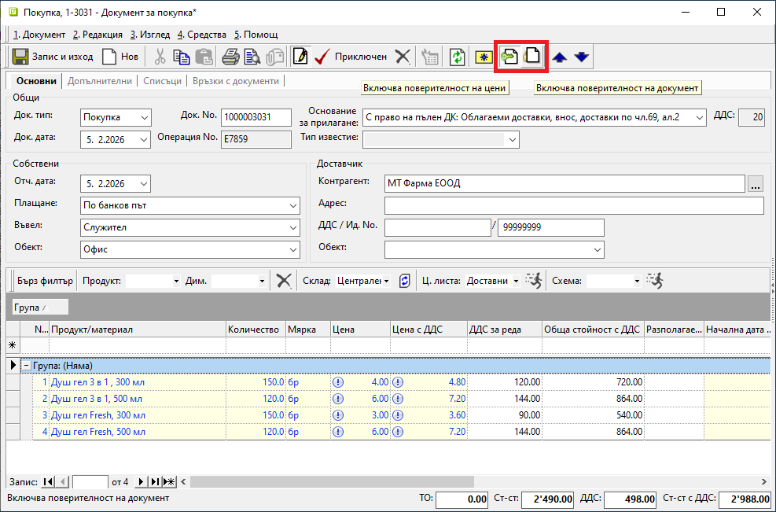Open print preview with magnifier icon

coord(252,57)
